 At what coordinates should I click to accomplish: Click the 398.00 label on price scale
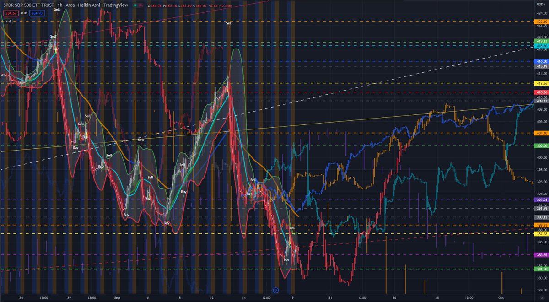click(541, 170)
